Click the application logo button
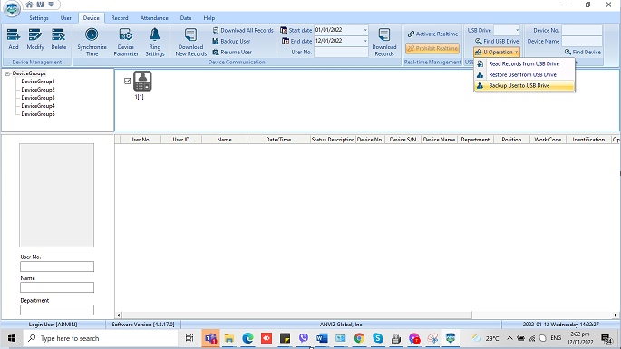The image size is (621, 349). 12,8
